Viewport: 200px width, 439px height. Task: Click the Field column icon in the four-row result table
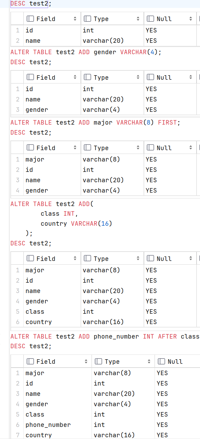click(x=30, y=148)
